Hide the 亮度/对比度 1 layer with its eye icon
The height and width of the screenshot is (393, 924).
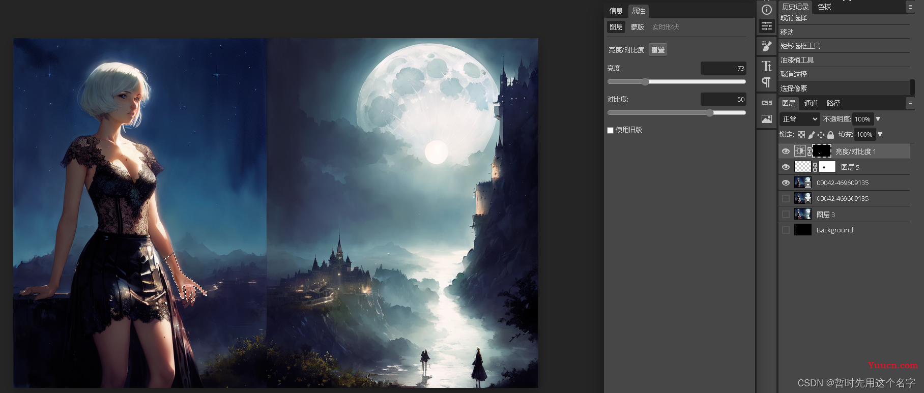tap(786, 152)
